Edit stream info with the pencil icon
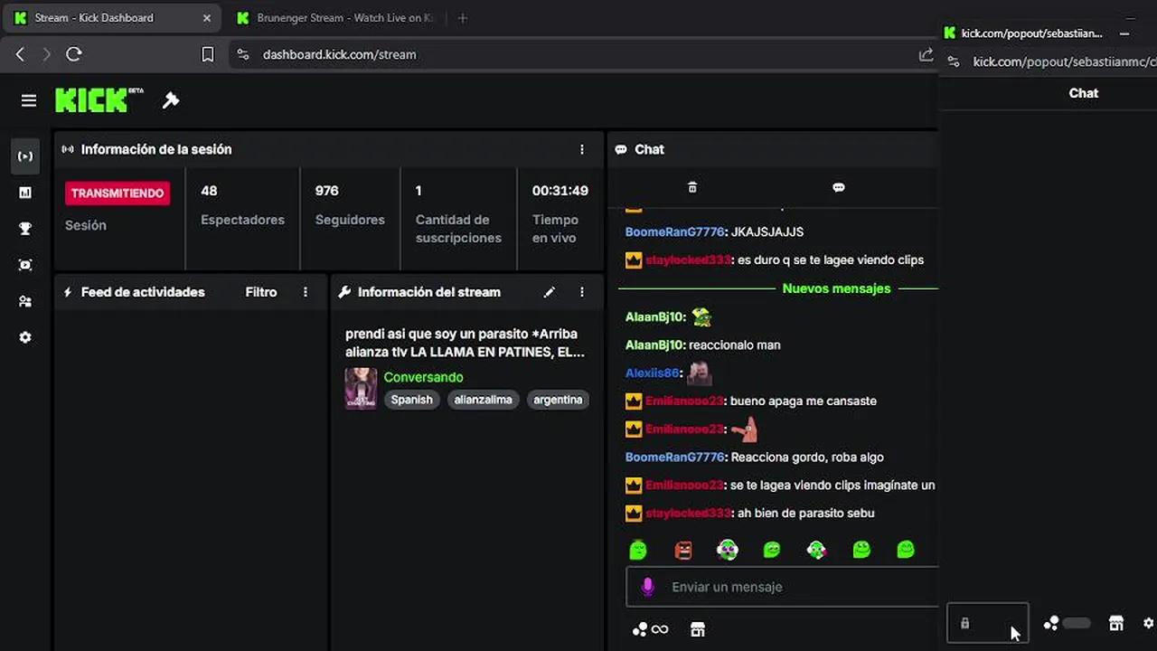The height and width of the screenshot is (651, 1157). pyautogui.click(x=550, y=292)
